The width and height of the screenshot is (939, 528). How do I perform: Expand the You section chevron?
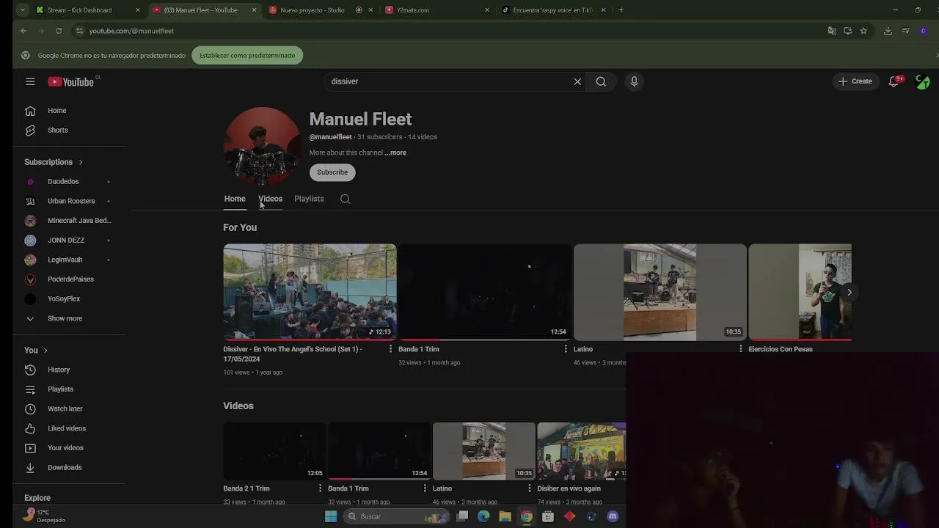(45, 351)
